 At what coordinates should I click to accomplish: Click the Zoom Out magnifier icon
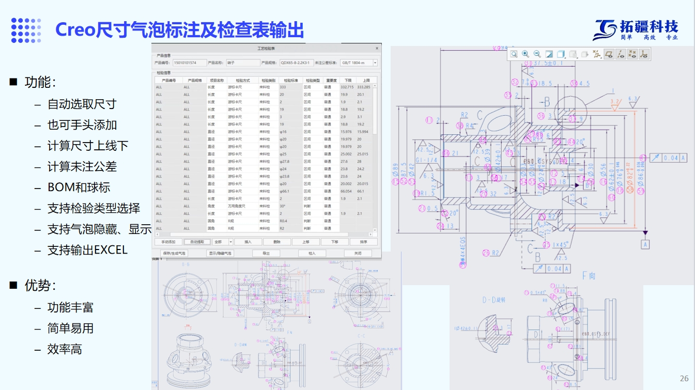click(537, 54)
